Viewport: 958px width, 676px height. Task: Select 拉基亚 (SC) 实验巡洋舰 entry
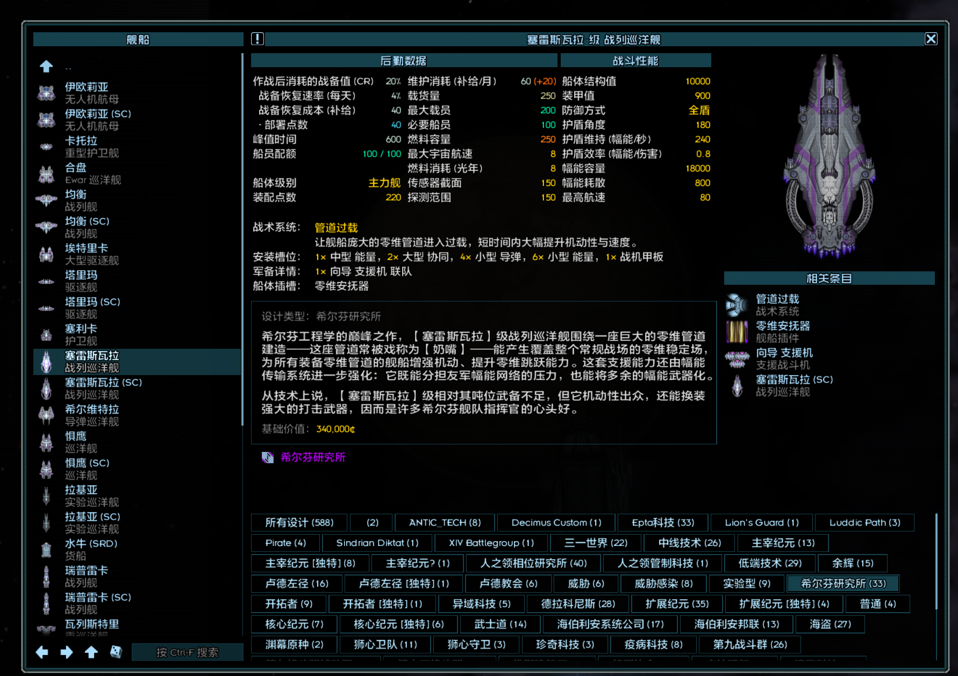[x=138, y=523]
